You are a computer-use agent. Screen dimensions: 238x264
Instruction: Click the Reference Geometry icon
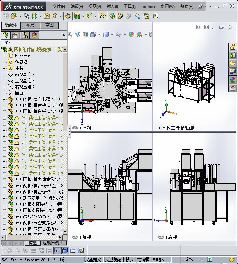89,16
